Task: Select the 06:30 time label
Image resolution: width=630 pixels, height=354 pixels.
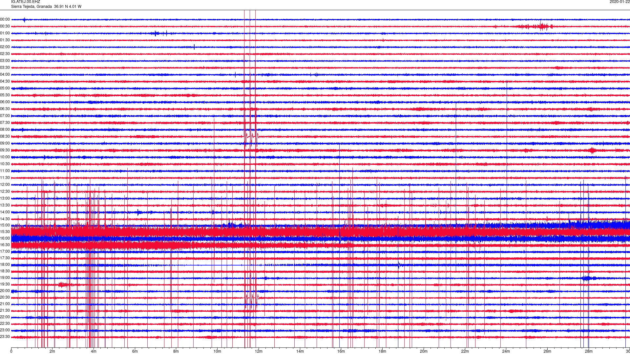Action: coord(5,109)
